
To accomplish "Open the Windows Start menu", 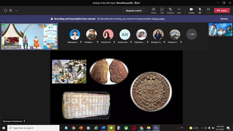I will point(4,128).
